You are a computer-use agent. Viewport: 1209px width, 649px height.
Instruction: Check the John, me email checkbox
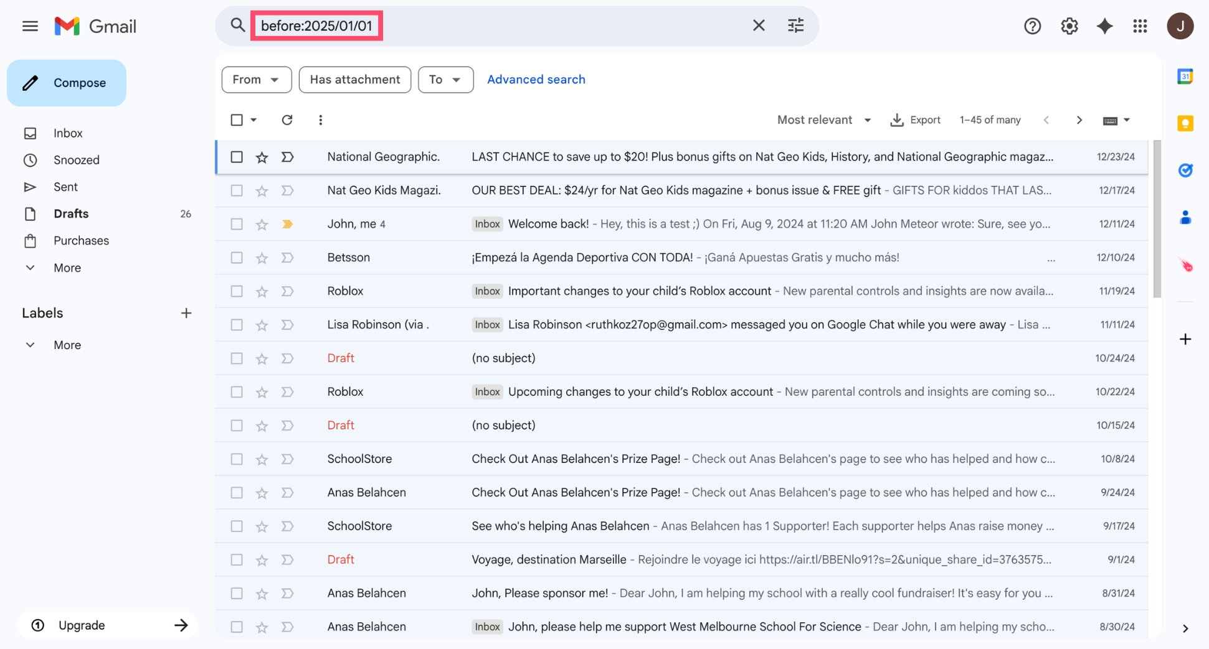[237, 224]
